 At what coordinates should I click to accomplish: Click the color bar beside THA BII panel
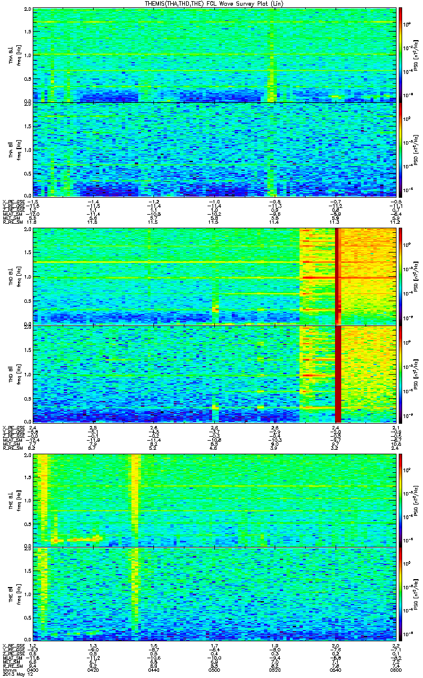(401, 150)
